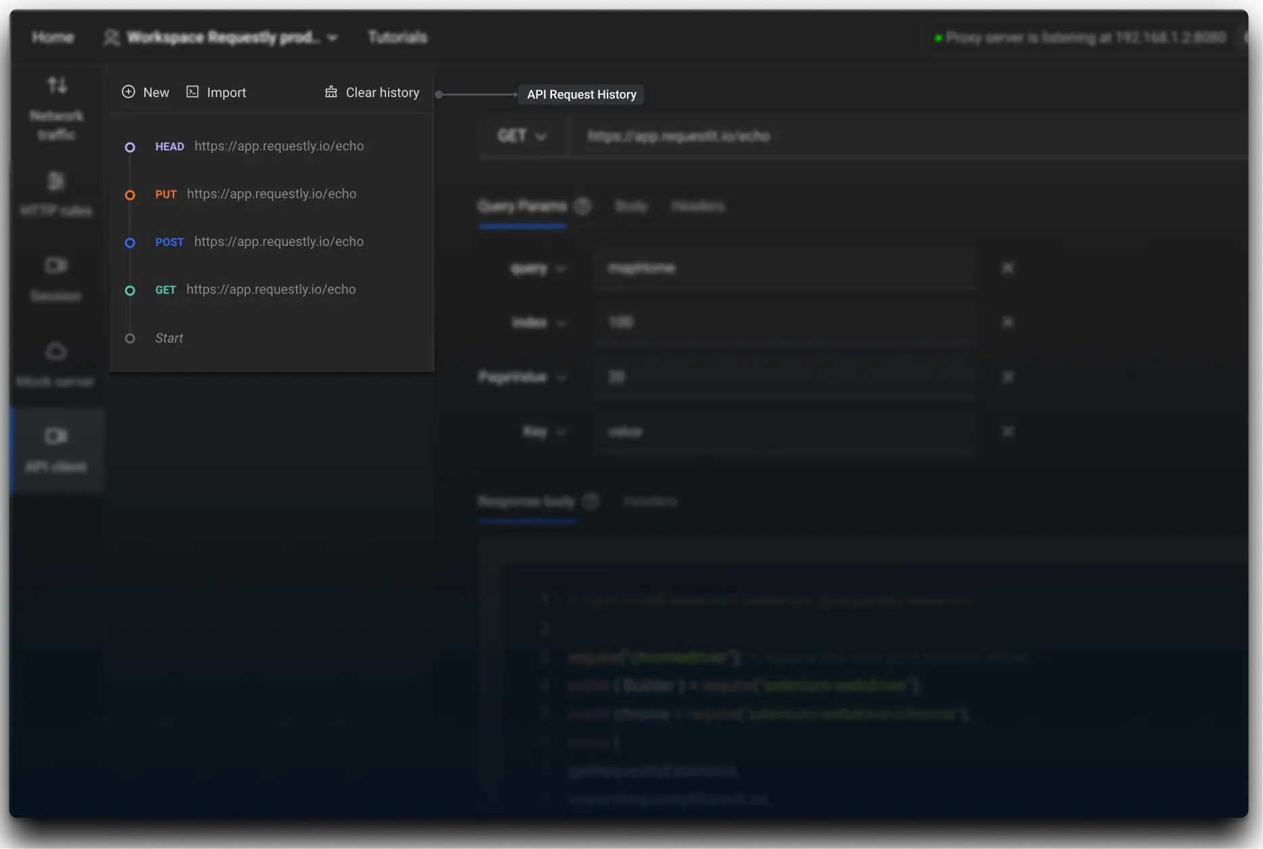Screen dimensions: 1263x849
Task: Open the PUT request history entry
Action: (x=255, y=194)
